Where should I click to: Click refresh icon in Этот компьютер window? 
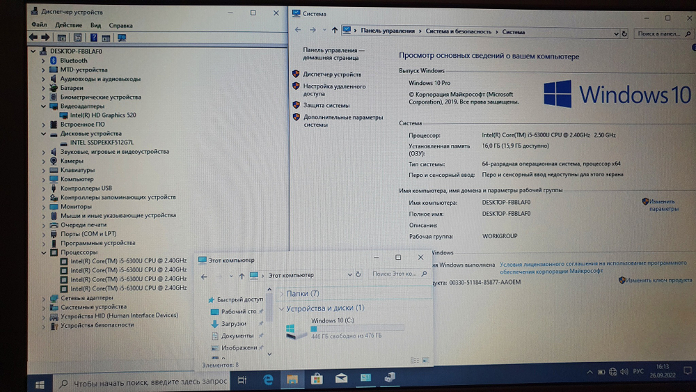pyautogui.click(x=358, y=274)
